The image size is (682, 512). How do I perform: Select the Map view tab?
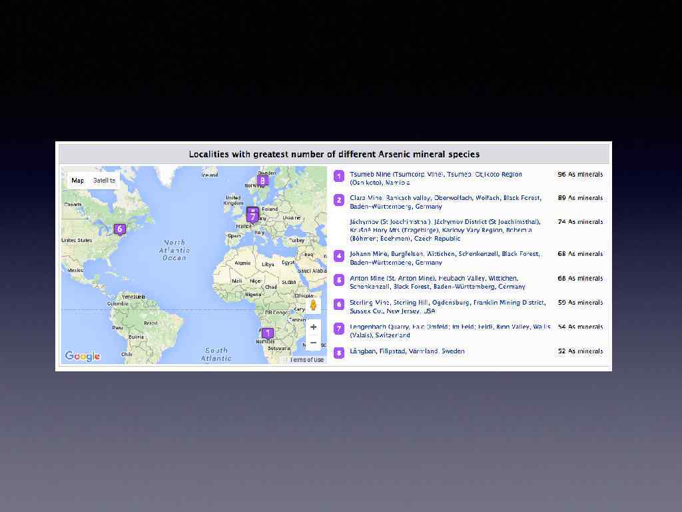(78, 180)
